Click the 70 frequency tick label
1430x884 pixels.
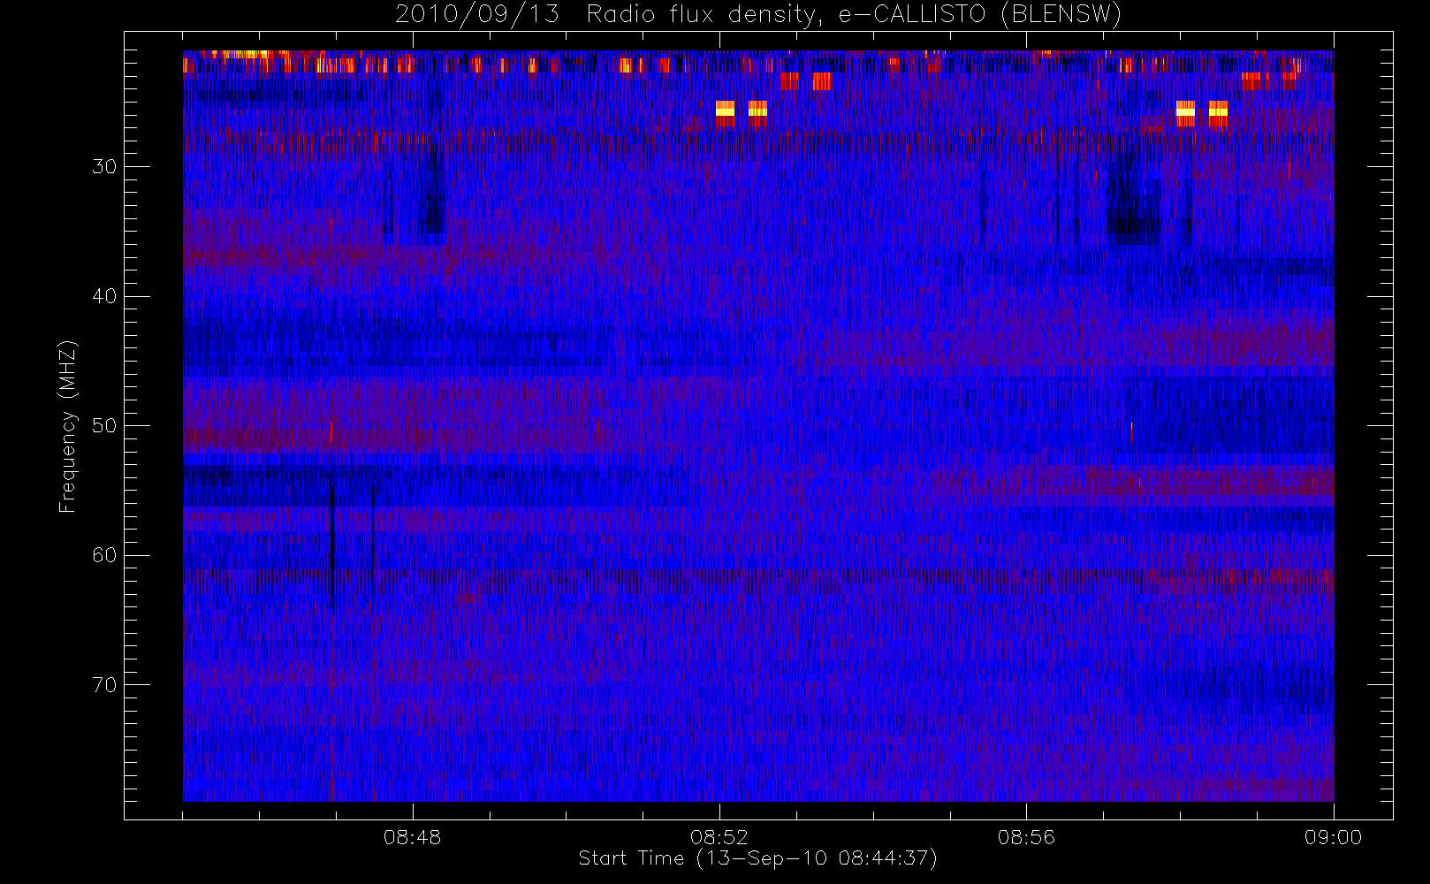[x=104, y=685]
